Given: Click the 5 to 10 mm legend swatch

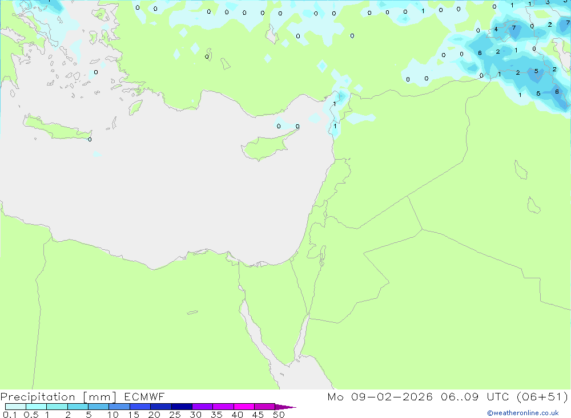Looking at the screenshot, I should click(x=99, y=407).
